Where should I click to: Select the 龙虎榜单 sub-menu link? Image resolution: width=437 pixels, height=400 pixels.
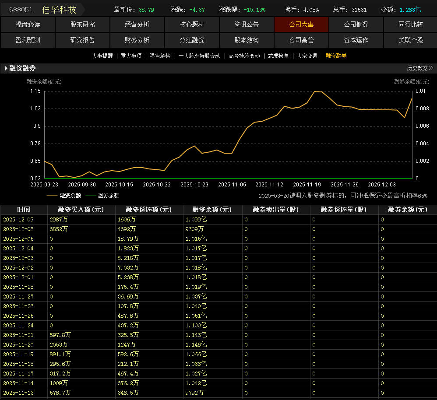278,56
